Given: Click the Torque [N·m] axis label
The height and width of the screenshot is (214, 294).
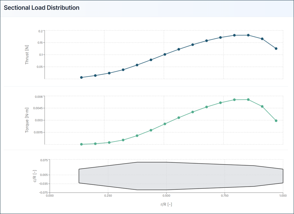Looking at the screenshot, I should pos(27,120).
